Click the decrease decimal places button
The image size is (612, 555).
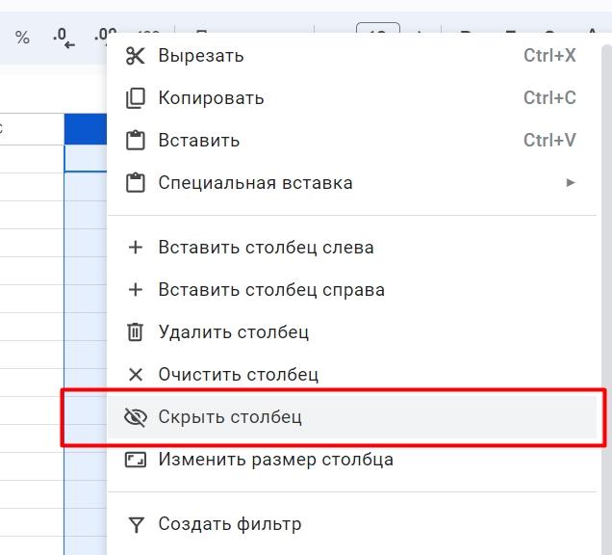click(x=64, y=38)
